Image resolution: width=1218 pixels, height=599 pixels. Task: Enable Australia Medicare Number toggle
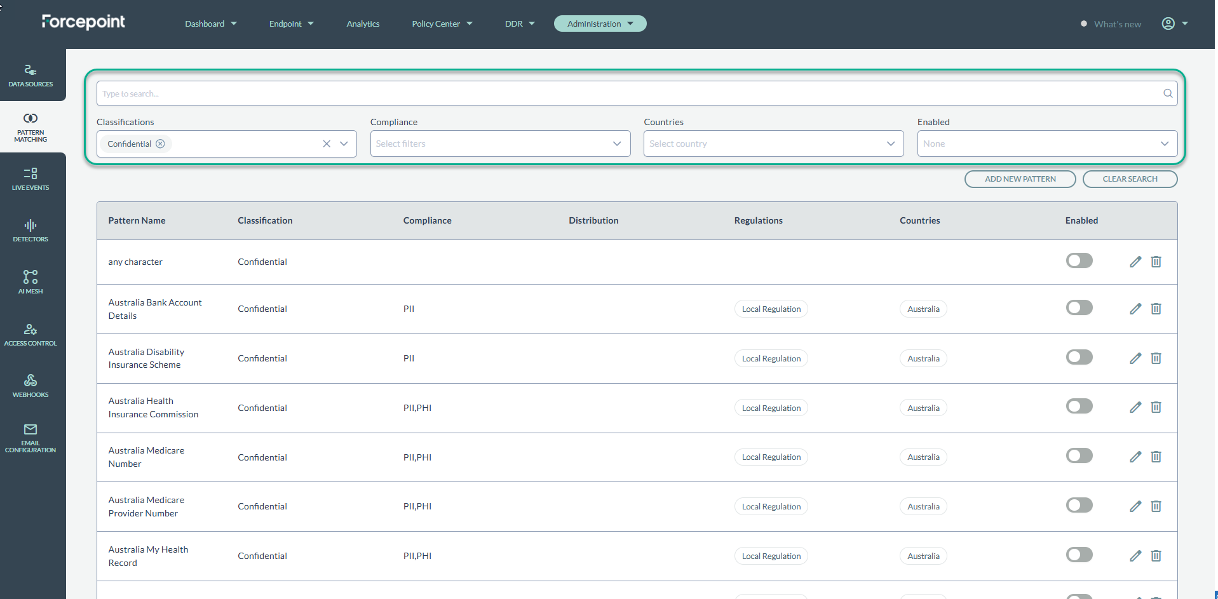(x=1079, y=455)
